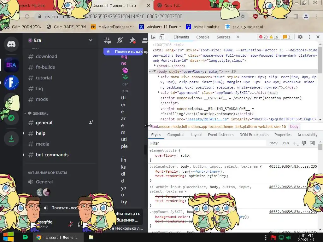This screenshot has height=242, width=323.
Task: Open the bot-commands channel
Action: click(52, 155)
